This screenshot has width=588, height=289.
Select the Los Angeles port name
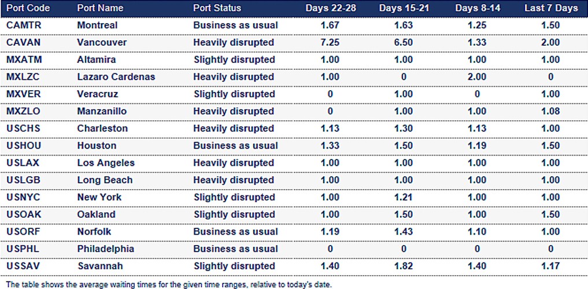point(106,163)
